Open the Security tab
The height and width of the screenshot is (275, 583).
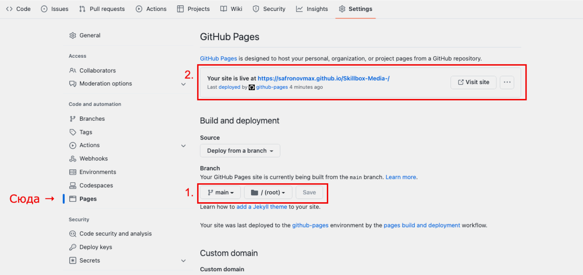(x=269, y=9)
